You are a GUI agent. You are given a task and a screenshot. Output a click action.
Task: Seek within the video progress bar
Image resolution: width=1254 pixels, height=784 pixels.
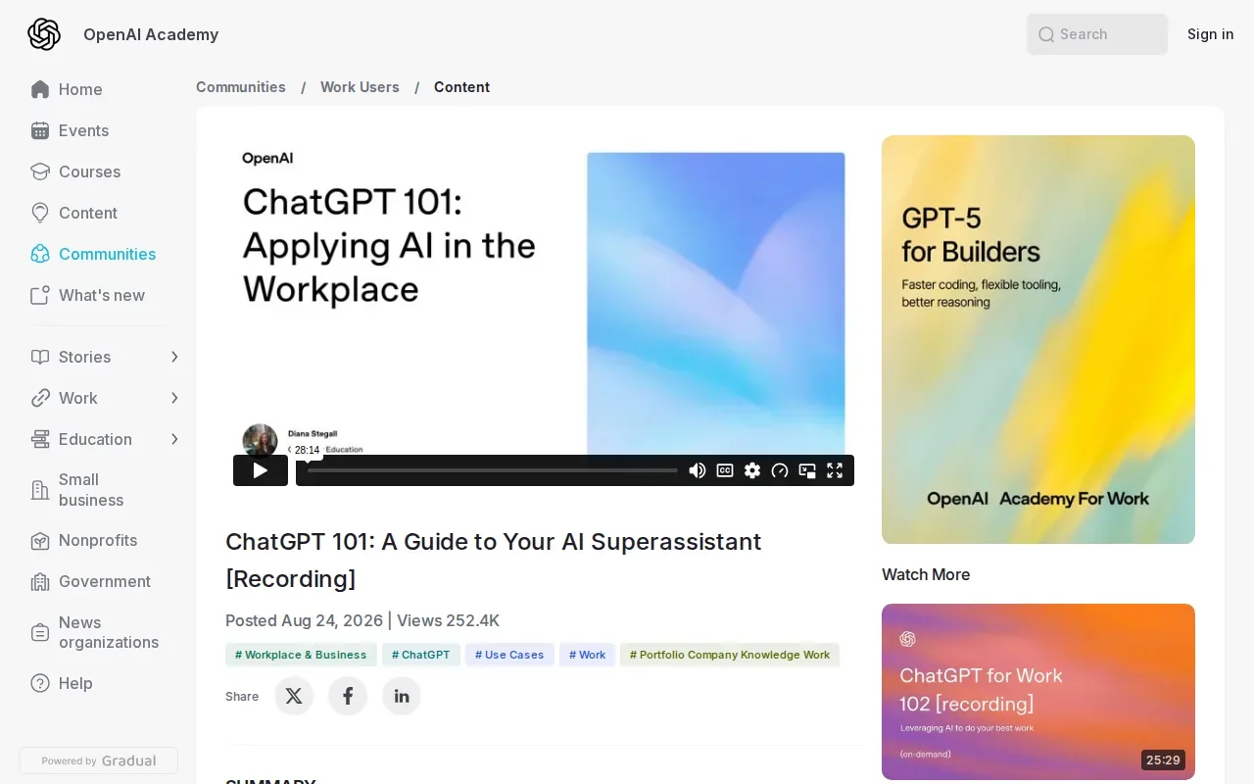pyautogui.click(x=492, y=470)
